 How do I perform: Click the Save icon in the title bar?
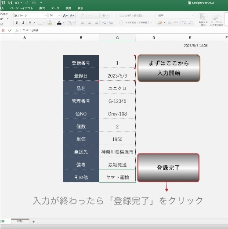coord(10,3)
